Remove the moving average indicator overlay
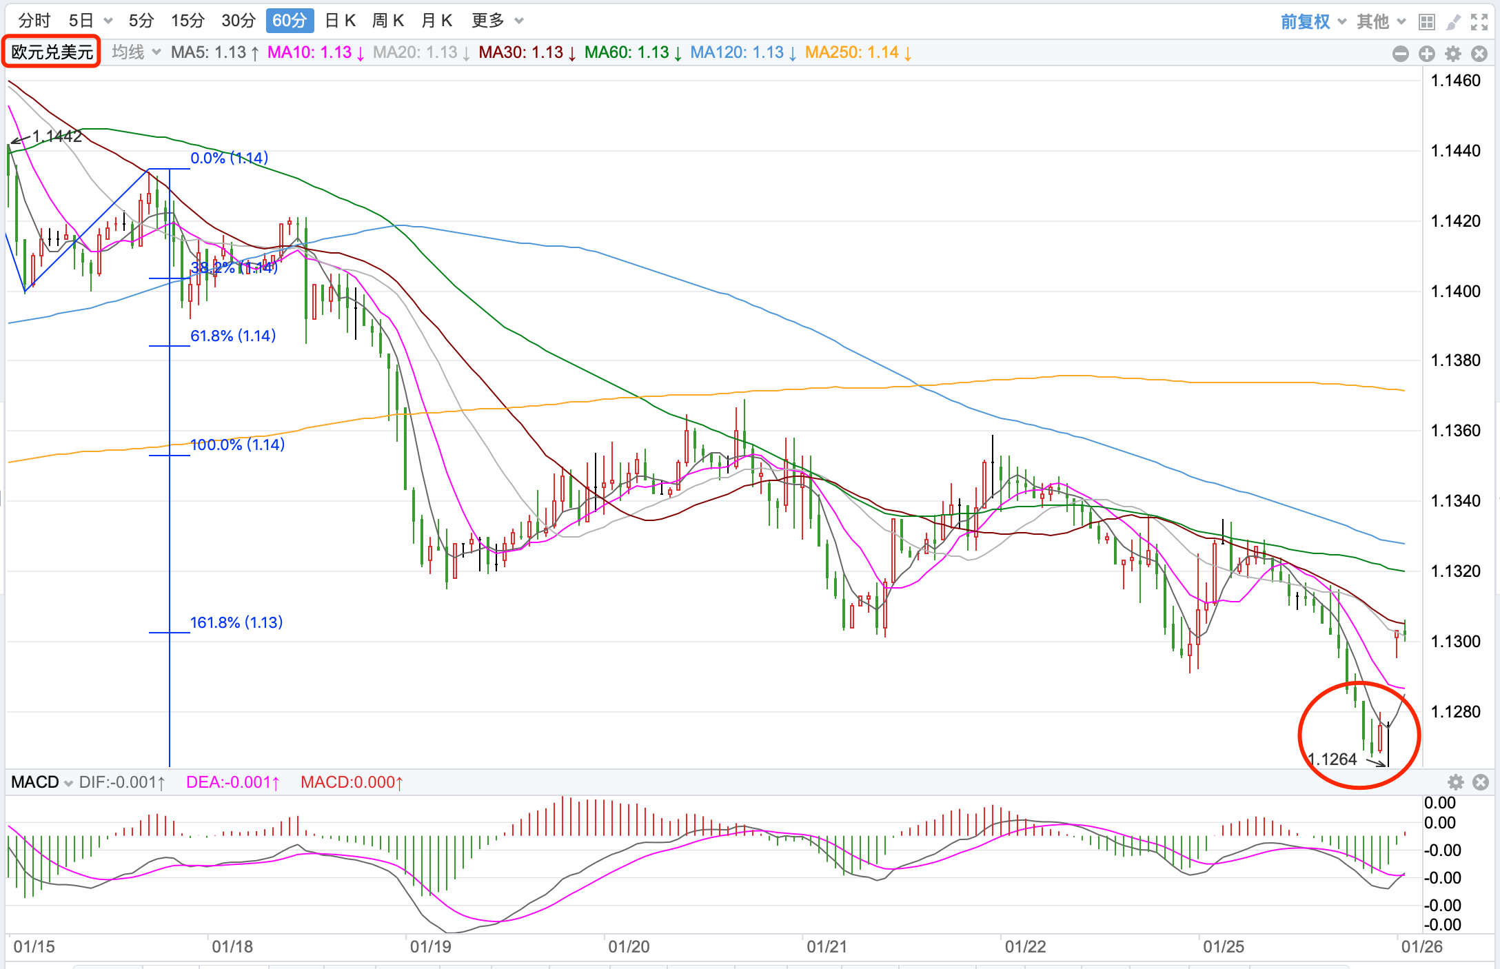Image resolution: width=1500 pixels, height=969 pixels. point(1479,54)
